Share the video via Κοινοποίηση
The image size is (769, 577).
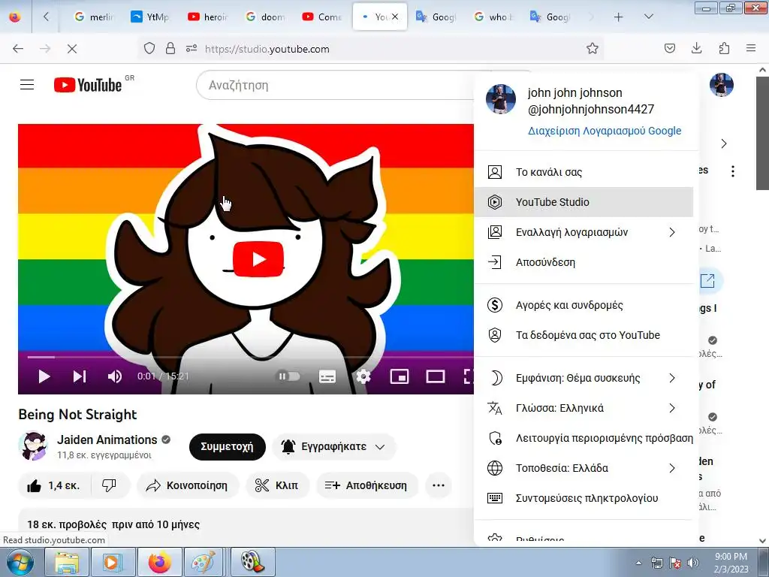pyautogui.click(x=188, y=485)
